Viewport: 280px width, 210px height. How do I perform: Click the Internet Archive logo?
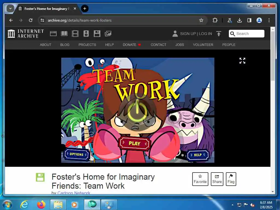(x=26, y=34)
